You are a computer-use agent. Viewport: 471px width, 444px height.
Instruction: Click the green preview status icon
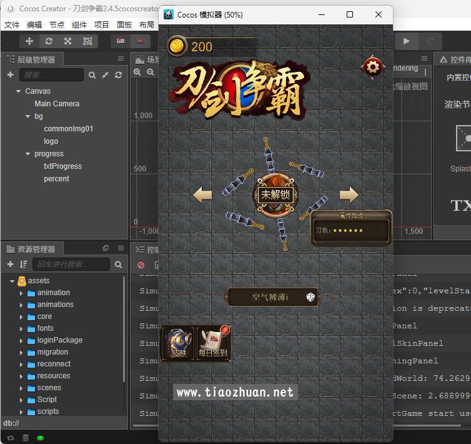click(40, 438)
